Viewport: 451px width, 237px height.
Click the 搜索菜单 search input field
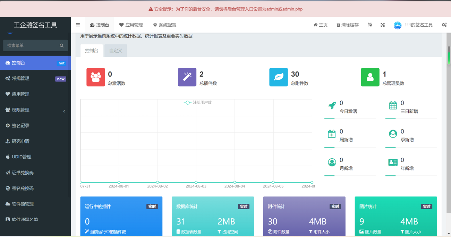(31, 45)
